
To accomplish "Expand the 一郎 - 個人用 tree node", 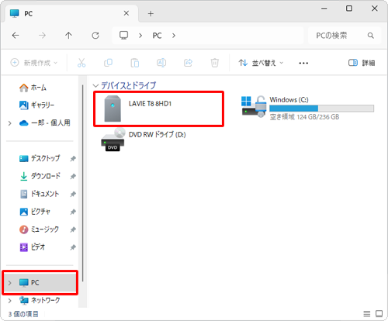I will [x=10, y=123].
